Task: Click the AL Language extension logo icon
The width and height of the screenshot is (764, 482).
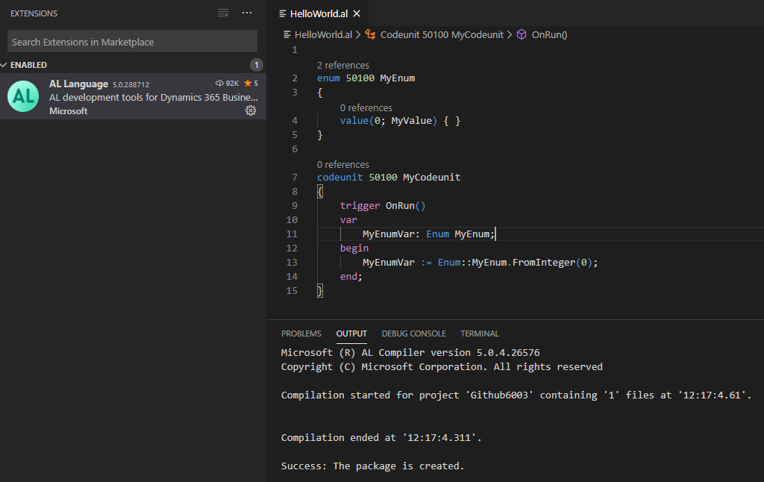Action: point(22,96)
